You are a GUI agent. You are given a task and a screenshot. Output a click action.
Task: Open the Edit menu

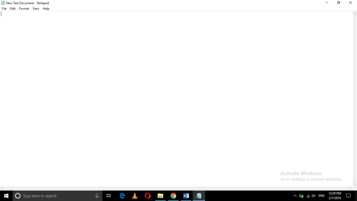pyautogui.click(x=13, y=9)
